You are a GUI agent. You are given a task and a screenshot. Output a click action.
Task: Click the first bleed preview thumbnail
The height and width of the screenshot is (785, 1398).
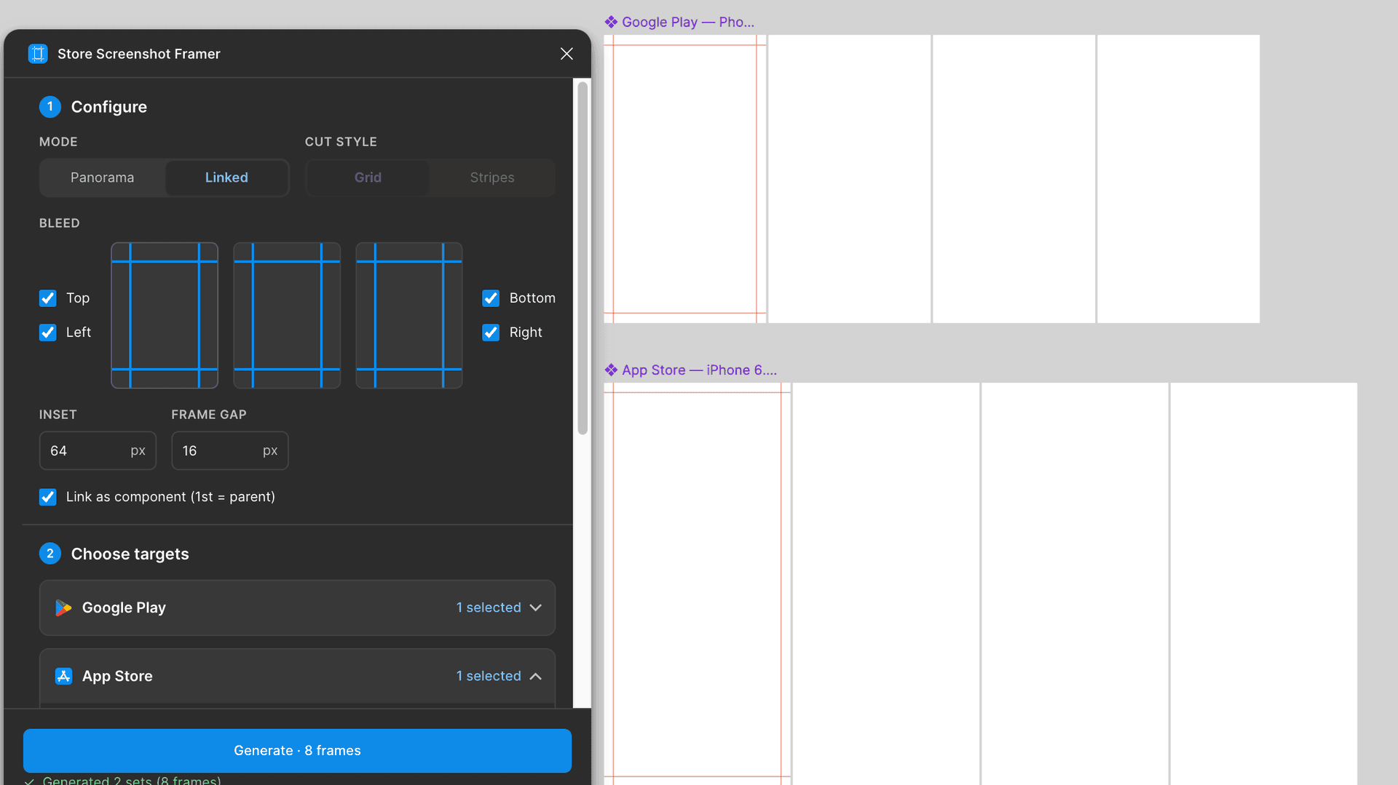165,315
